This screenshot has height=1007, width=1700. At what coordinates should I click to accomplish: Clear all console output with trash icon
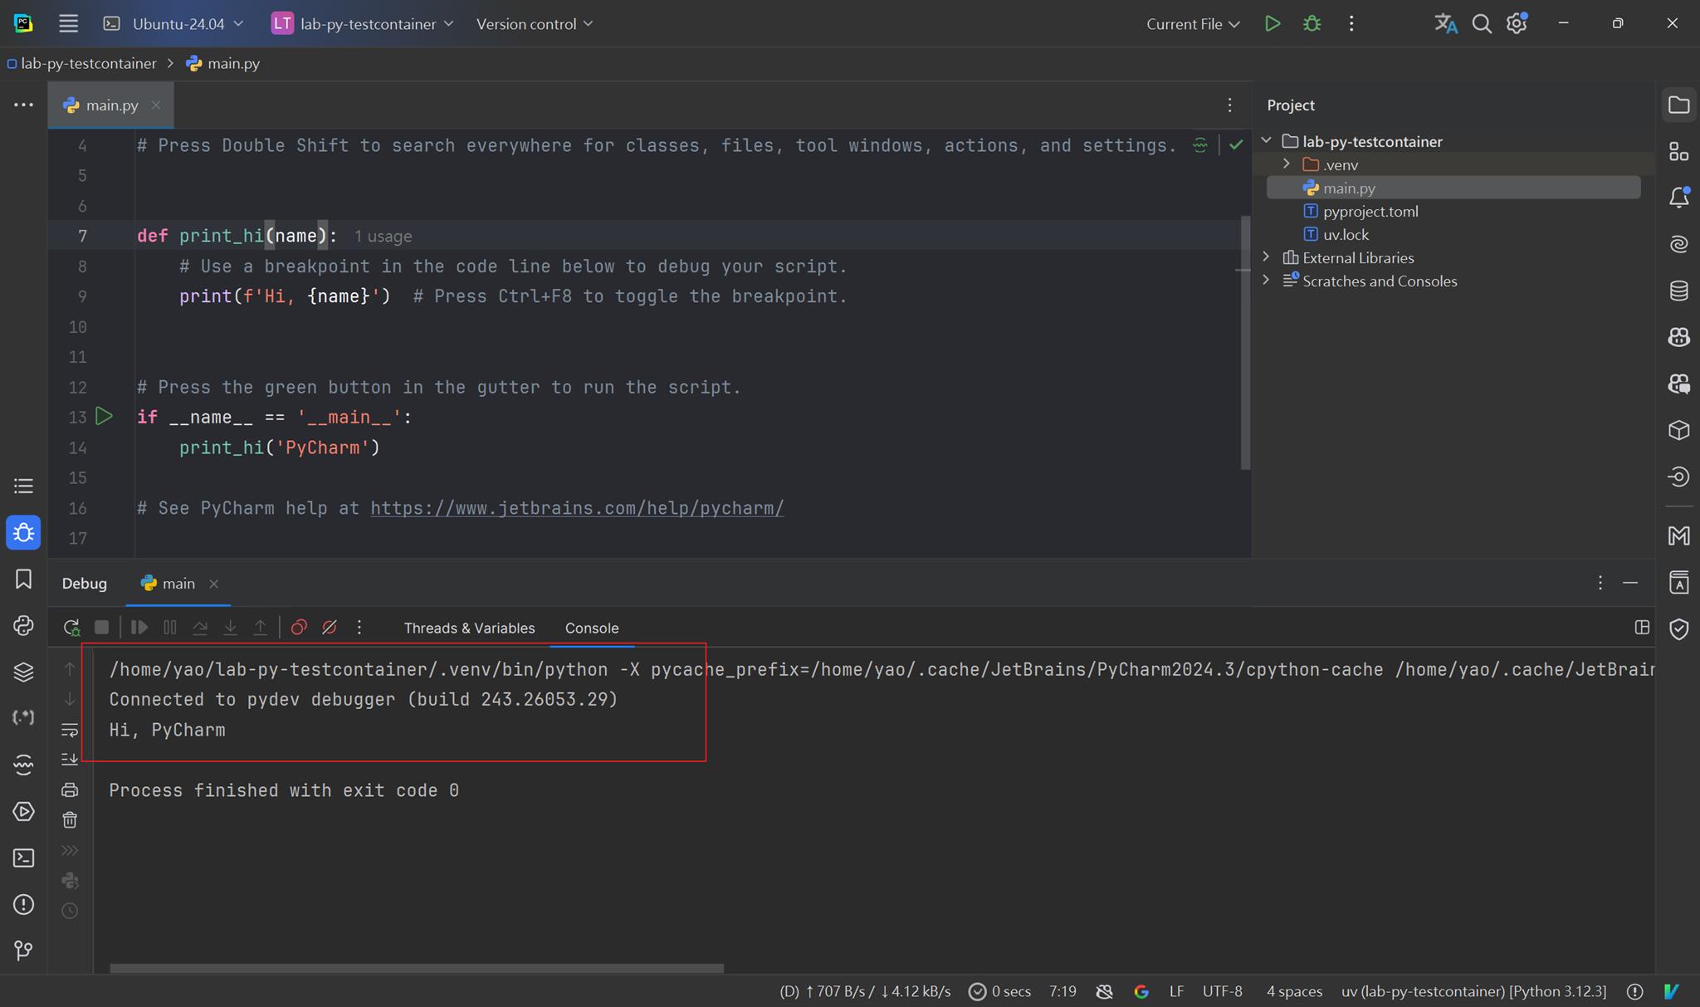point(70,820)
